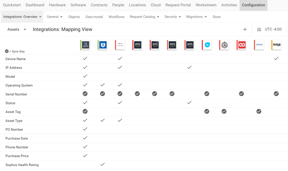Expand the Integrations: Overview dropdown
The image size is (288, 171).
(22, 17)
